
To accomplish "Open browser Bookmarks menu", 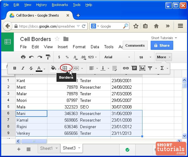I will (60, 5).
